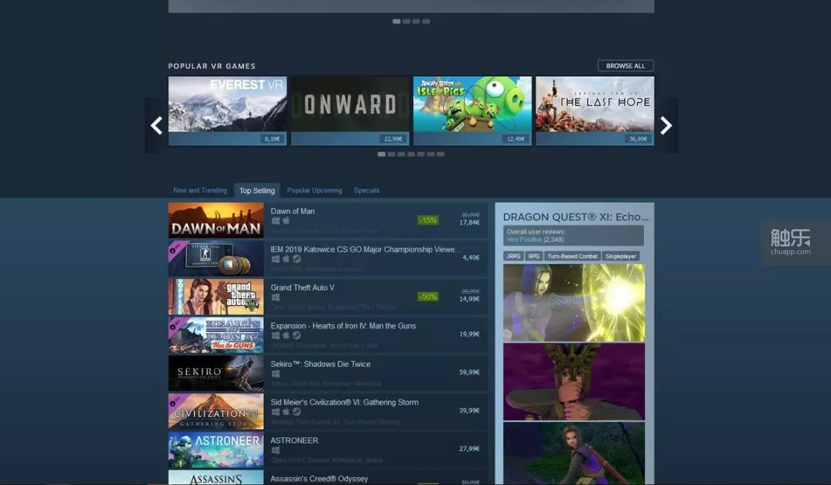The image size is (831, 485).
Task: Select second dot of VR carousel pagination
Action: [391, 154]
